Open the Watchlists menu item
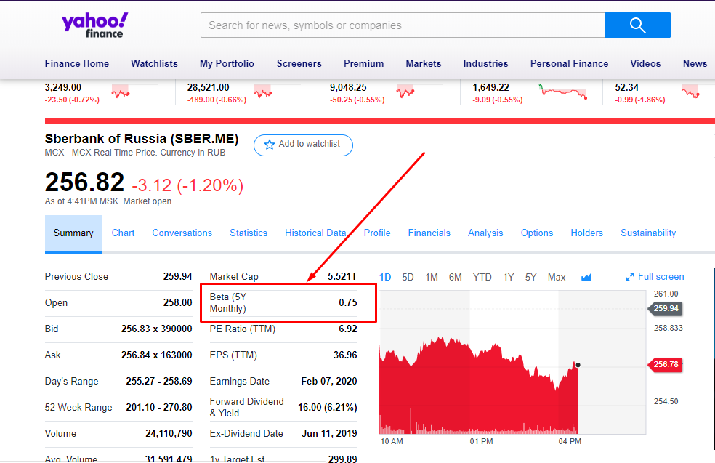Screen dimensions: 715x463 click(x=154, y=63)
